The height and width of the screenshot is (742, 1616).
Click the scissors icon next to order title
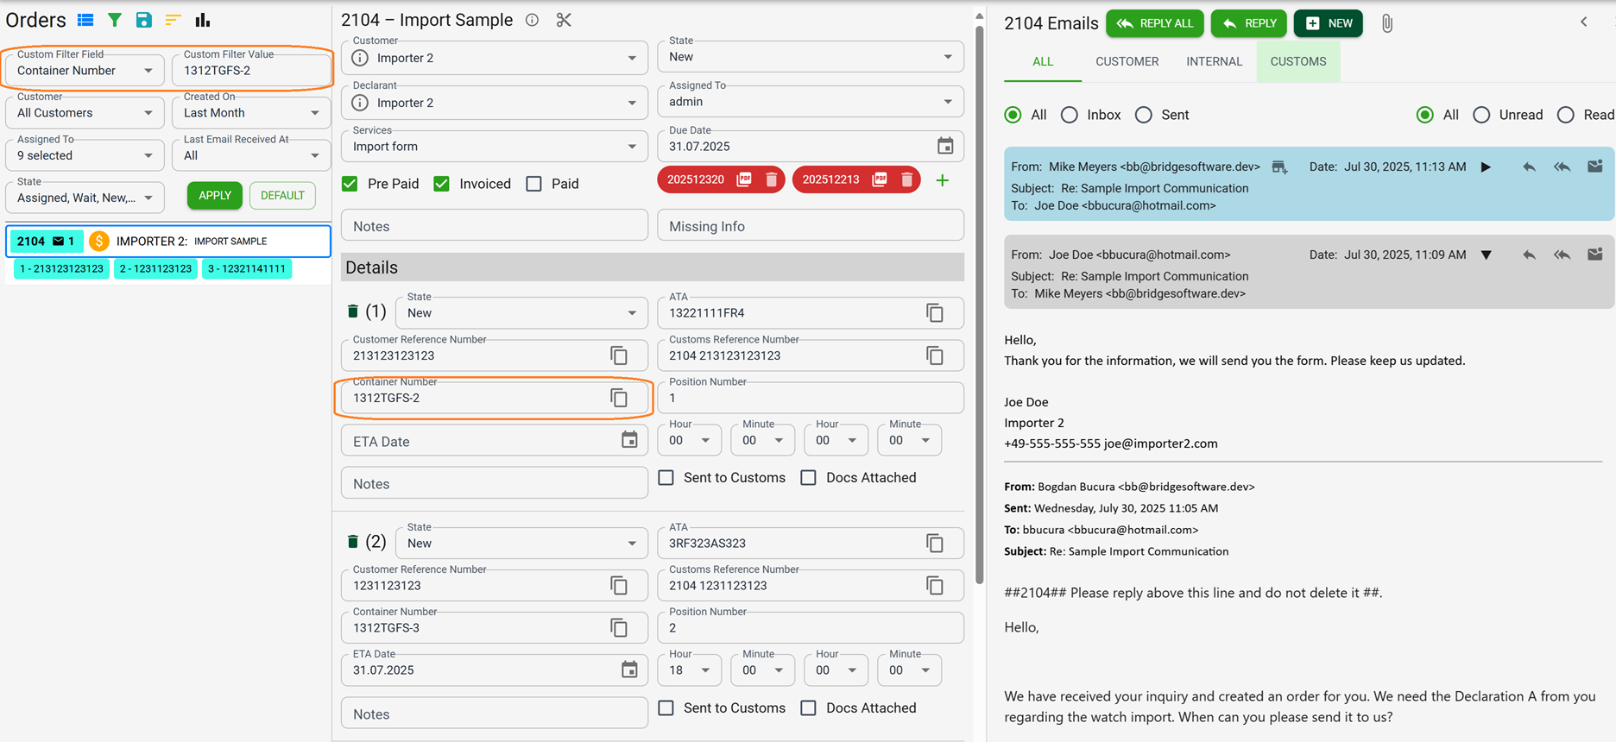point(564,20)
